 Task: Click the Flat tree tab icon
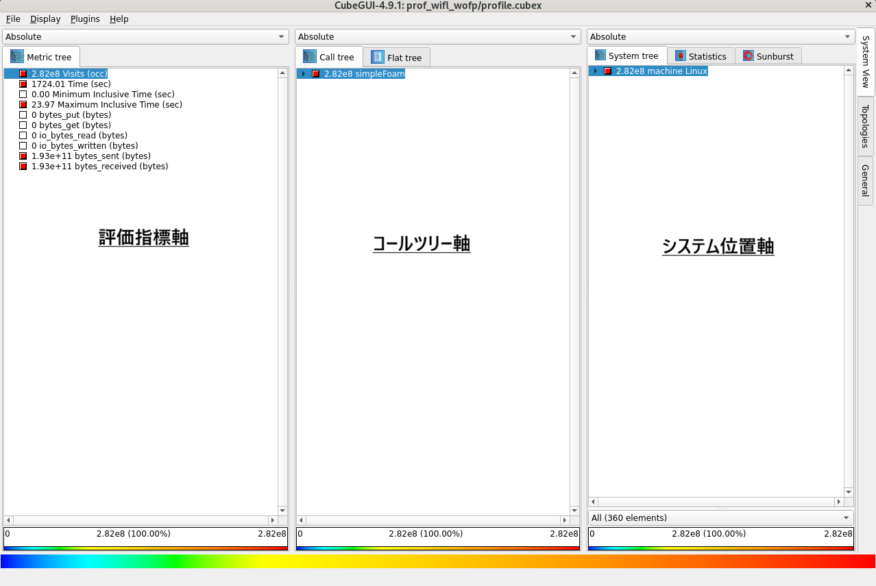point(378,58)
